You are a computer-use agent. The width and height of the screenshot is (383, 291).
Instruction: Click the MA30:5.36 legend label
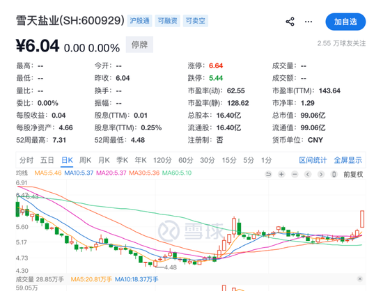tap(144, 173)
